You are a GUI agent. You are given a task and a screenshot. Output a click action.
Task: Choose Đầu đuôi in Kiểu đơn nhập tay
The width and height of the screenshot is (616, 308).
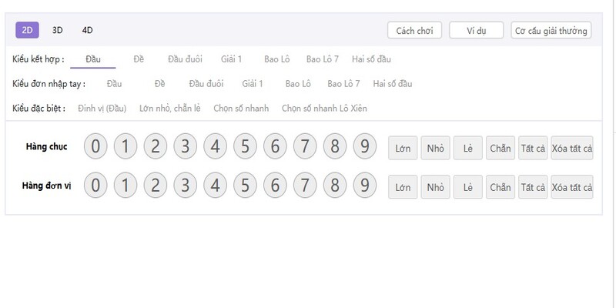pos(206,83)
